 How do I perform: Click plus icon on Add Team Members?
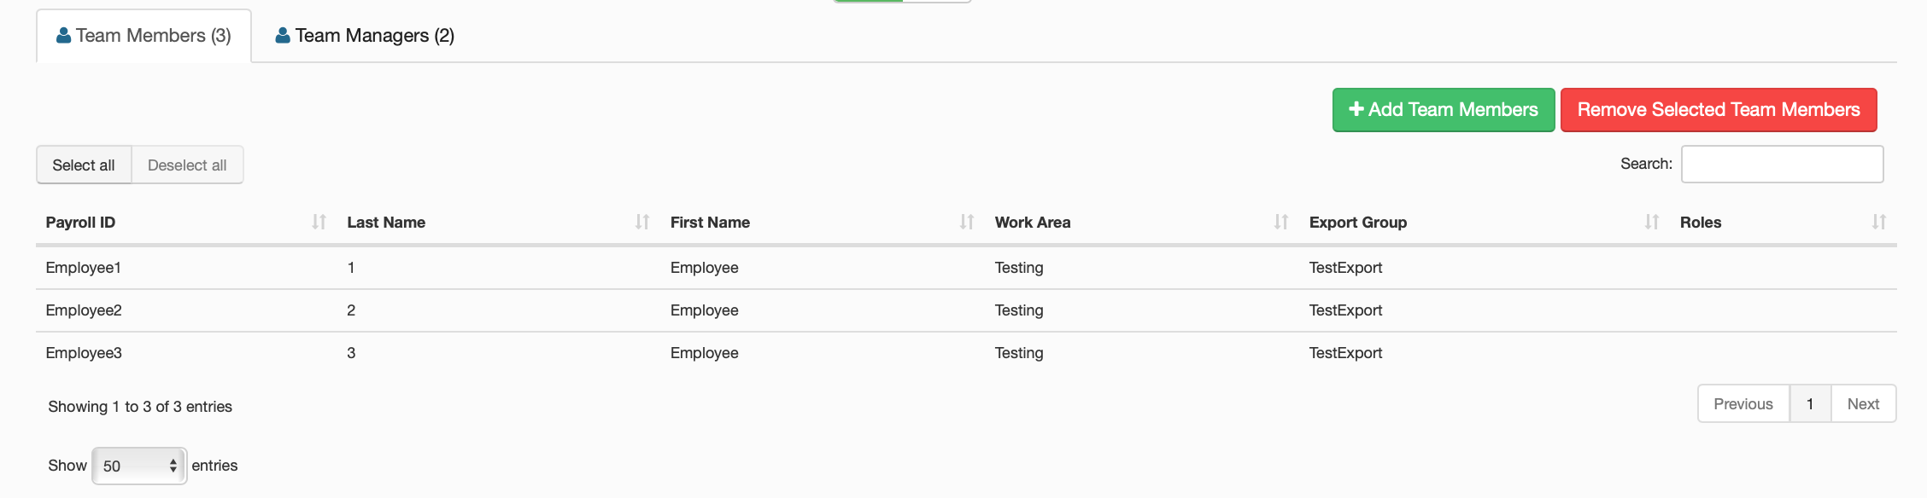point(1356,109)
